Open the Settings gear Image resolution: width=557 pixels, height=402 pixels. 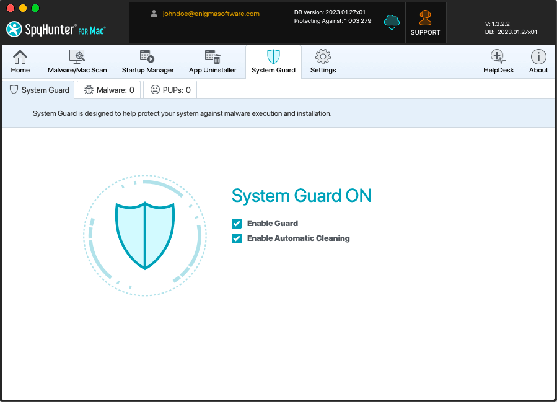coord(323,62)
